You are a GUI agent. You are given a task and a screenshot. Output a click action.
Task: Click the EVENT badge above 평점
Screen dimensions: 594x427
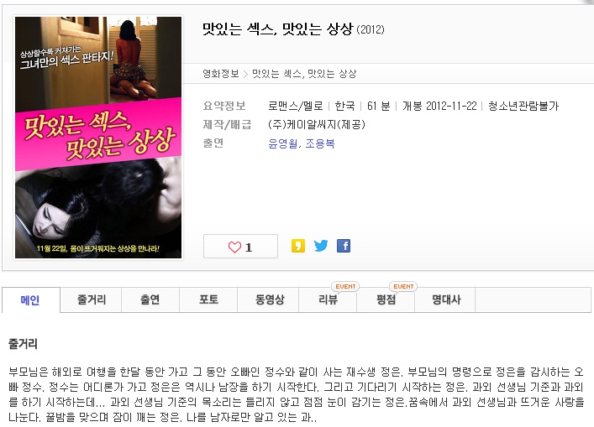403,286
